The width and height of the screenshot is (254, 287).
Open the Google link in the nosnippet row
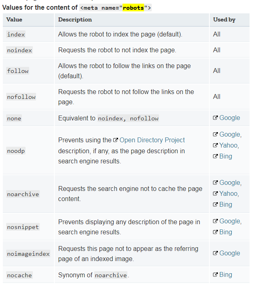point(230,221)
